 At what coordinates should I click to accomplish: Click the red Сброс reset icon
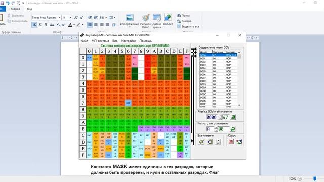click(x=231, y=142)
